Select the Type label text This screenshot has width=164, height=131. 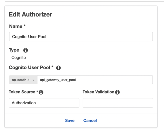tap(14, 50)
